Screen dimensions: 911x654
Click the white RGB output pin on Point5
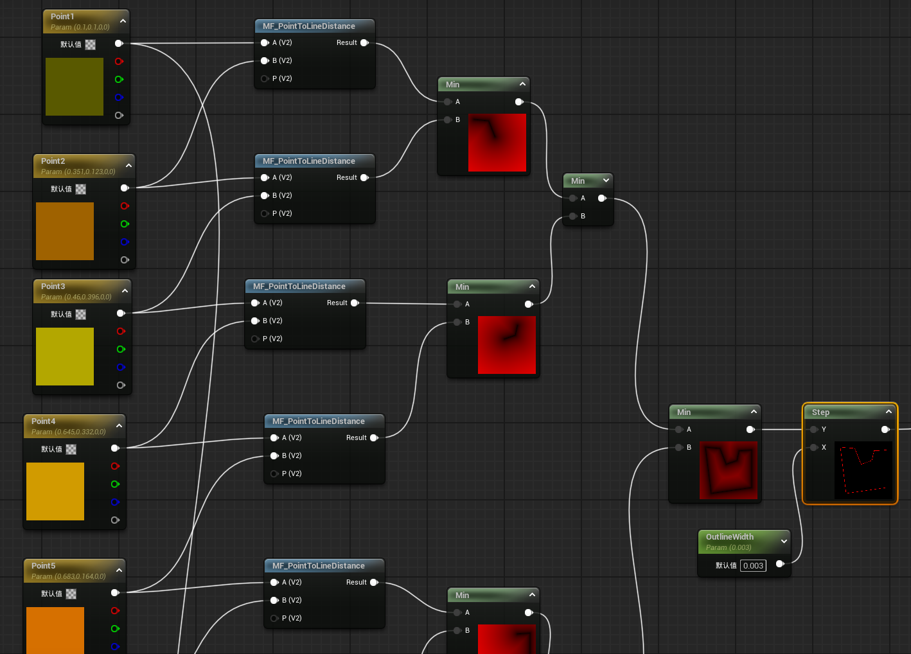pos(115,593)
